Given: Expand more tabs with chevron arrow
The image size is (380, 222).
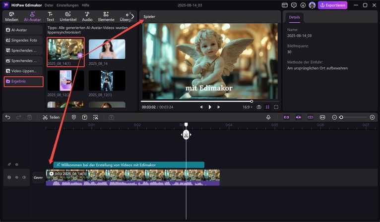Looking at the screenshot, I should tap(132, 16).
